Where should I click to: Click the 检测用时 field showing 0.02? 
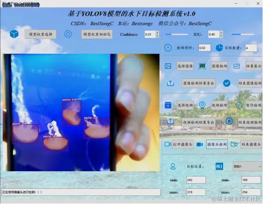coord(205,48)
